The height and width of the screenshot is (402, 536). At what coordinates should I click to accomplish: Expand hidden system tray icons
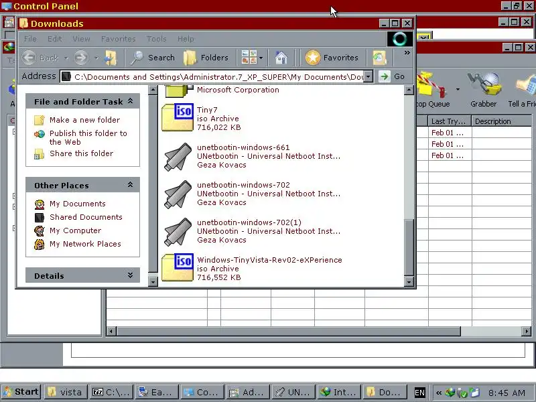(439, 393)
